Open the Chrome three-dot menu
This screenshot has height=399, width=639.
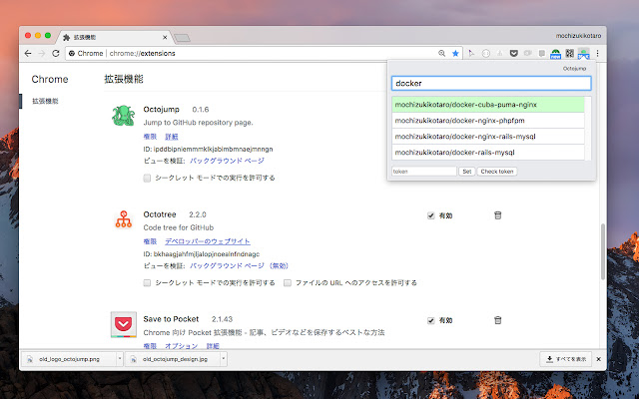tap(597, 53)
